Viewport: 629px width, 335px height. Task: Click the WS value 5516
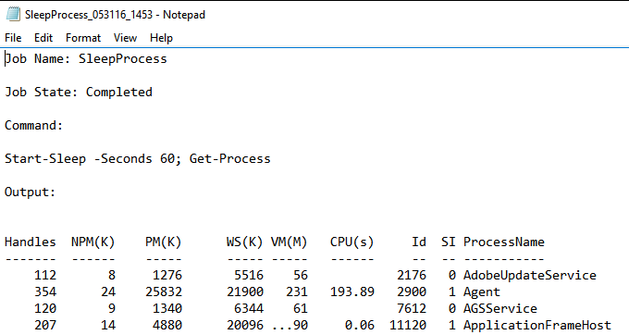[249, 275]
